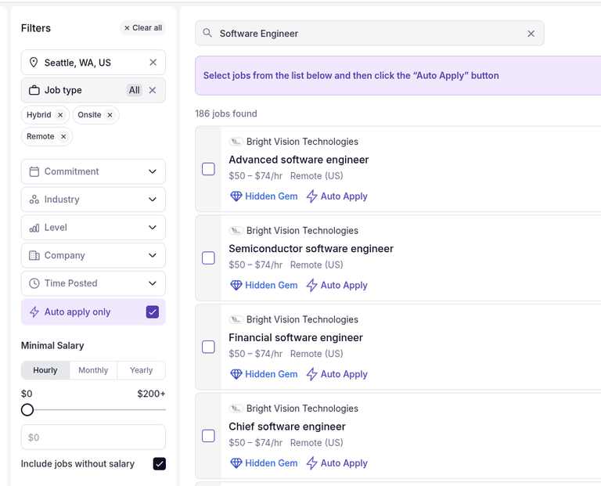Click Auto Apply on Advanced software engineer

pos(337,196)
